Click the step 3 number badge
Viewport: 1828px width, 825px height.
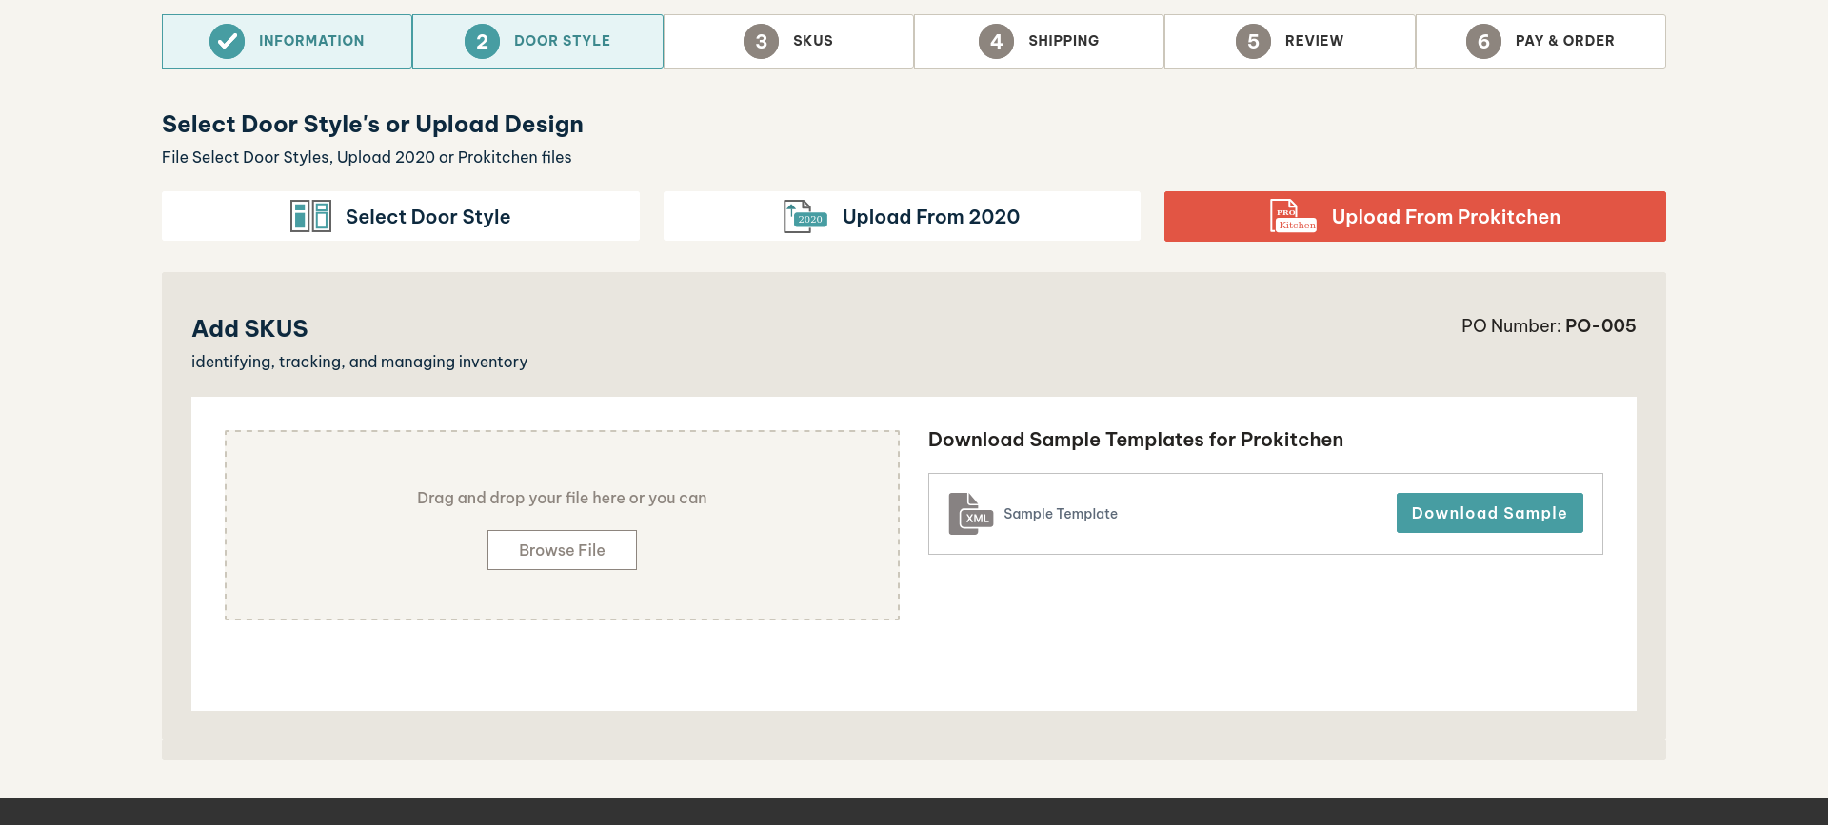[x=761, y=41]
